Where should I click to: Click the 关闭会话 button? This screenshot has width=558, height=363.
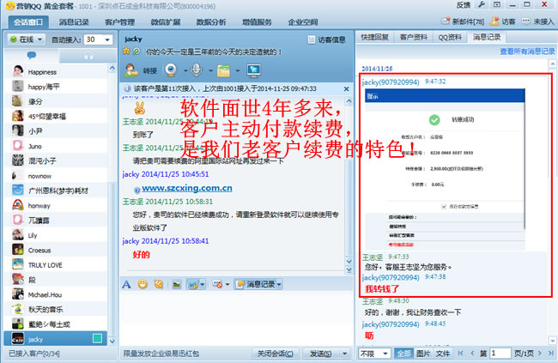[275, 354]
